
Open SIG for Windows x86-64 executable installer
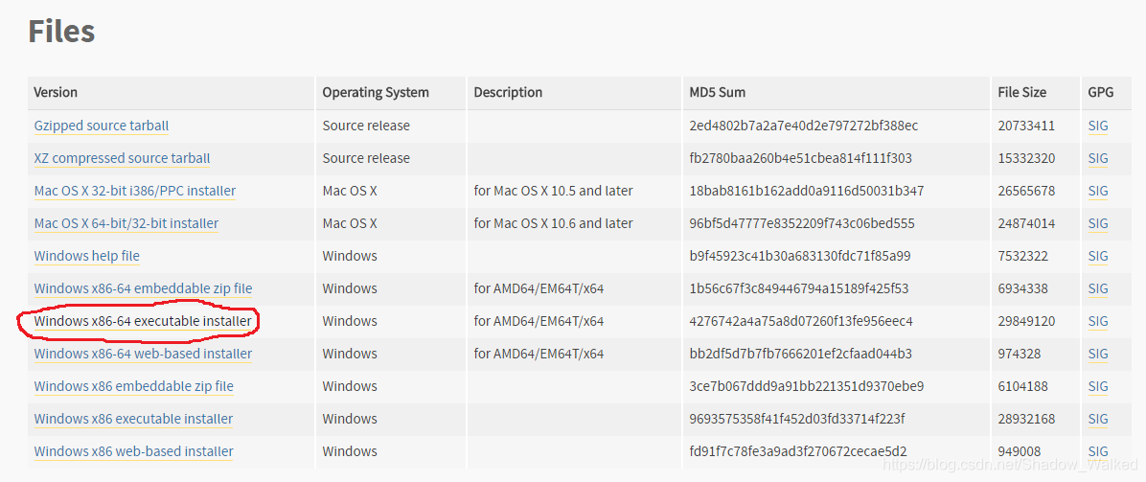click(x=1098, y=321)
